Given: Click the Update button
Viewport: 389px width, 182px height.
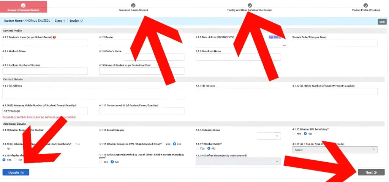Looking at the screenshot, I should [16, 173].
